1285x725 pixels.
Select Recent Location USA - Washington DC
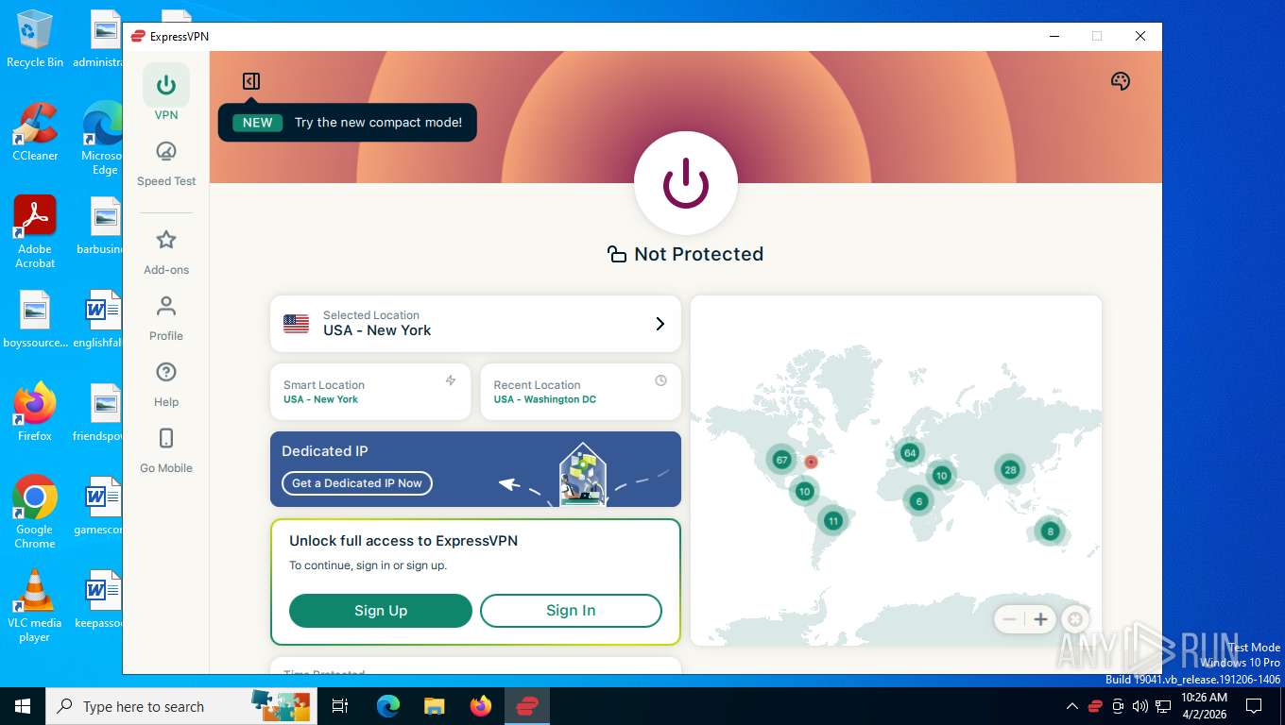coord(580,392)
